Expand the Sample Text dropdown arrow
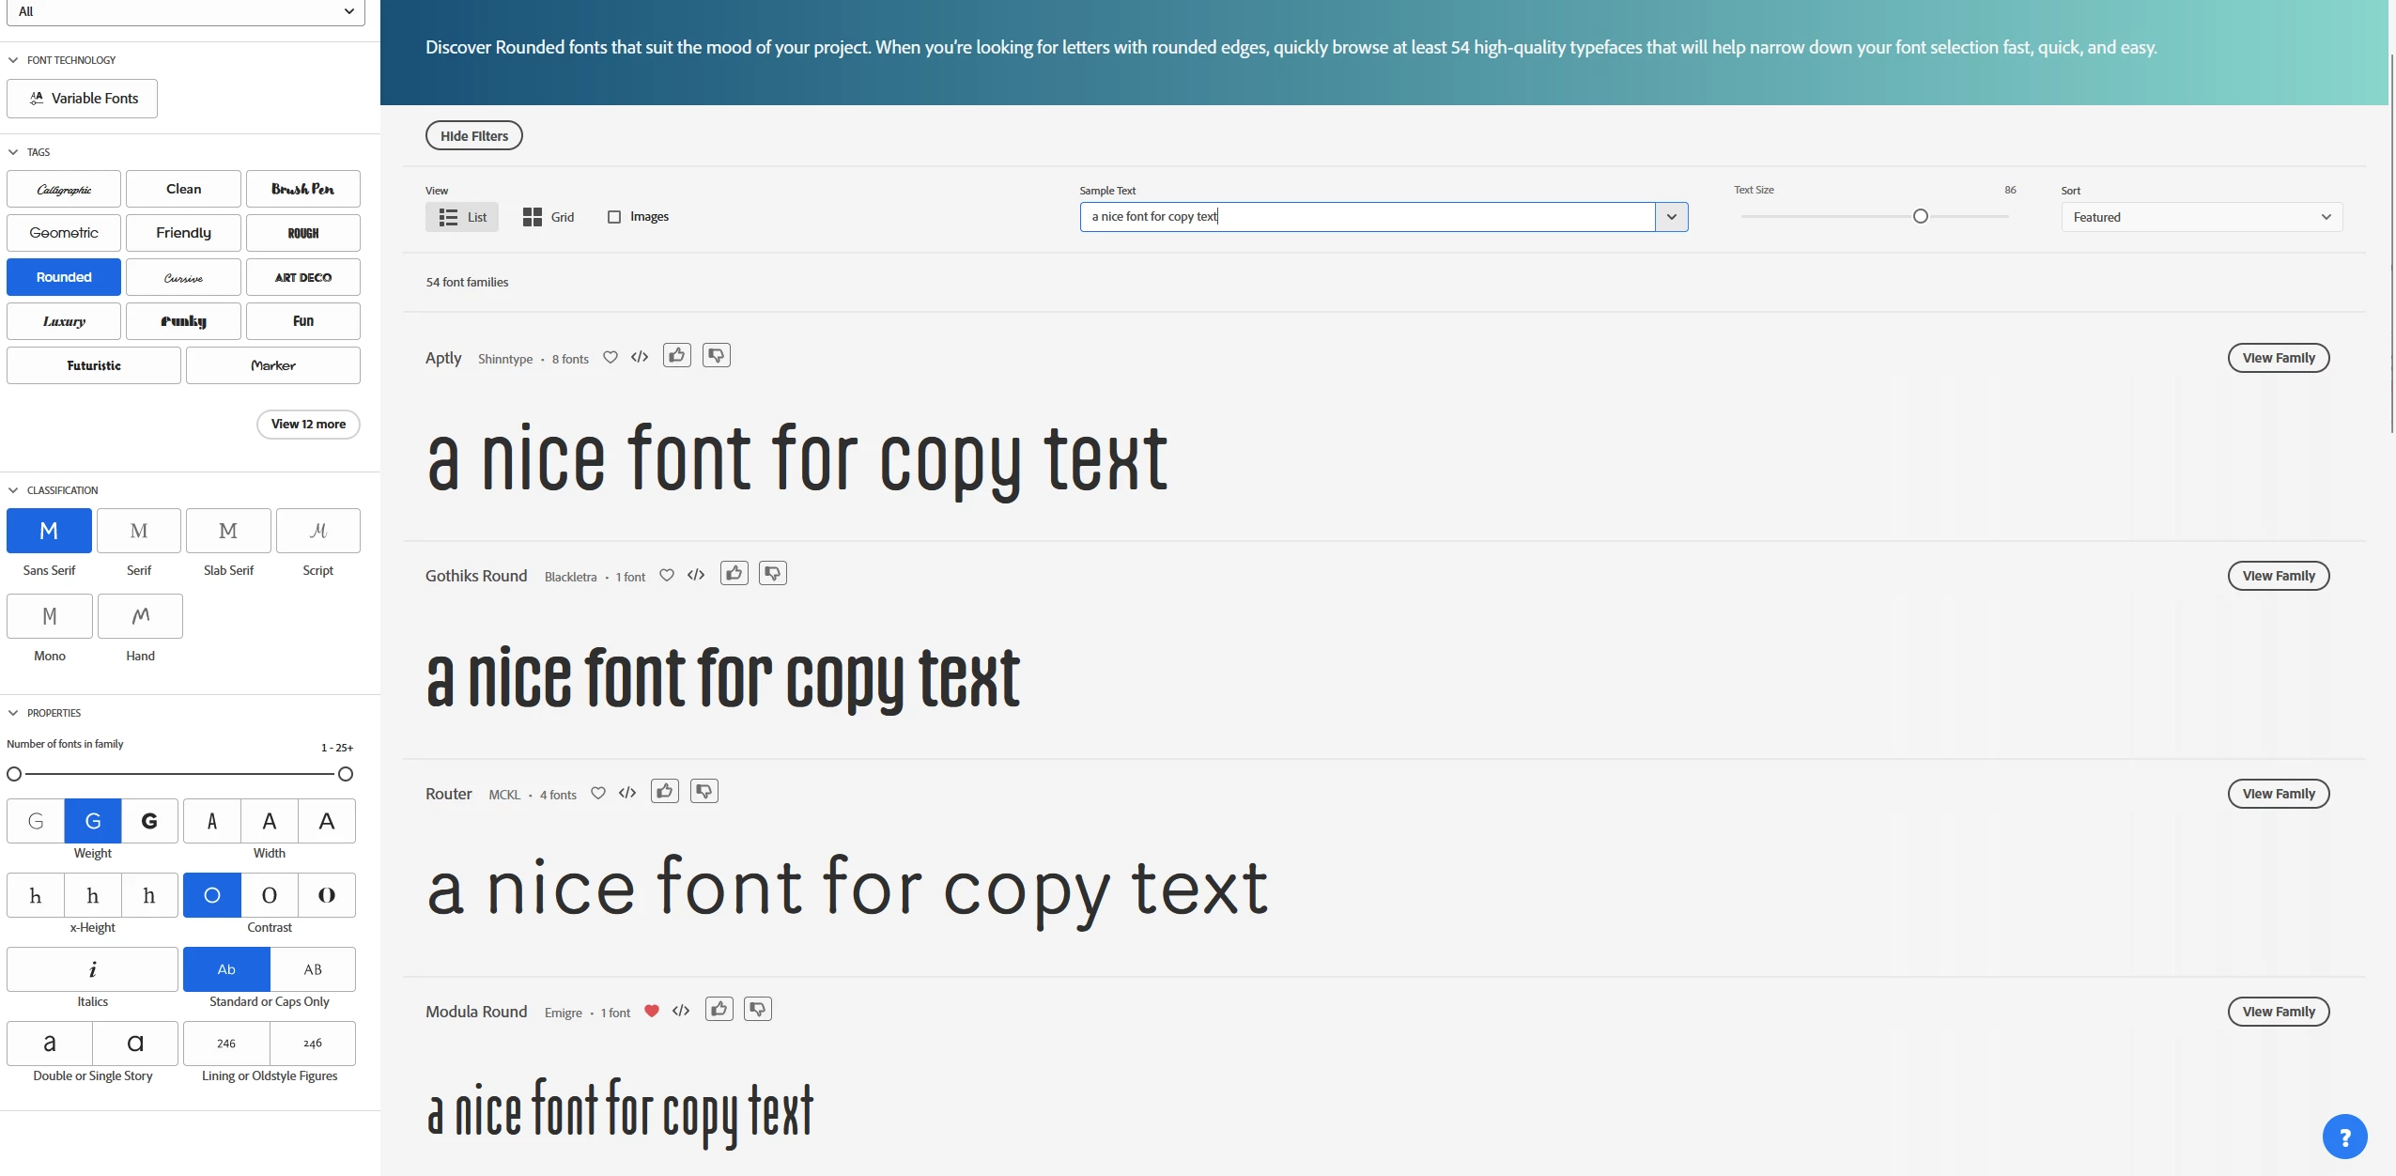Image resolution: width=2396 pixels, height=1176 pixels. click(x=1671, y=217)
